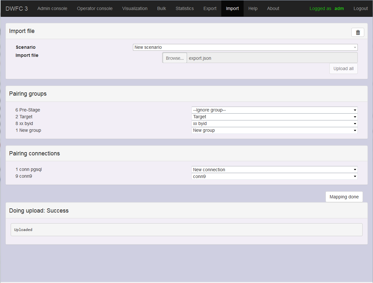Open the 9 conn9 connection dropdown
373x283 pixels.
pyautogui.click(x=274, y=176)
